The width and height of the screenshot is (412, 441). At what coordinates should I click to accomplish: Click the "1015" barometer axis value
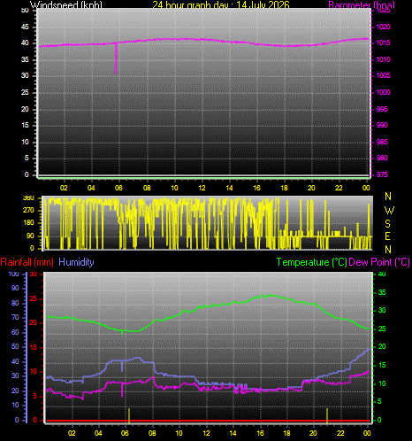pos(383,43)
